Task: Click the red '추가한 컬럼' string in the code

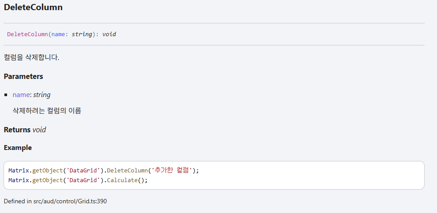Action: pos(172,171)
